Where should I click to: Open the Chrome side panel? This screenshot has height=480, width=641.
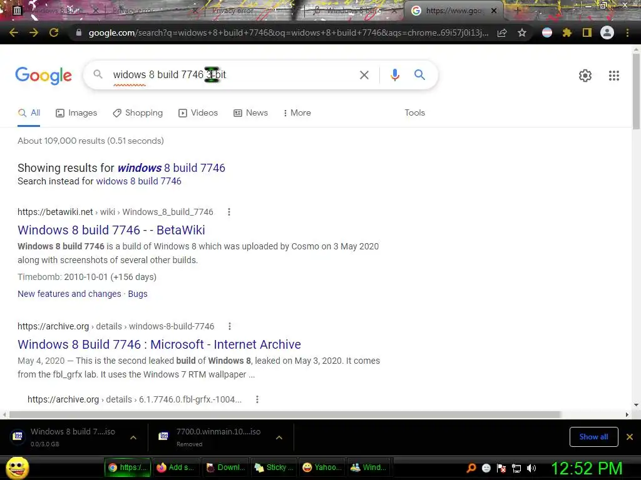pyautogui.click(x=587, y=32)
